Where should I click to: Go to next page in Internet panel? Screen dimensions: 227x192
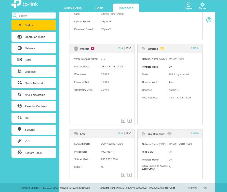(x=129, y=121)
